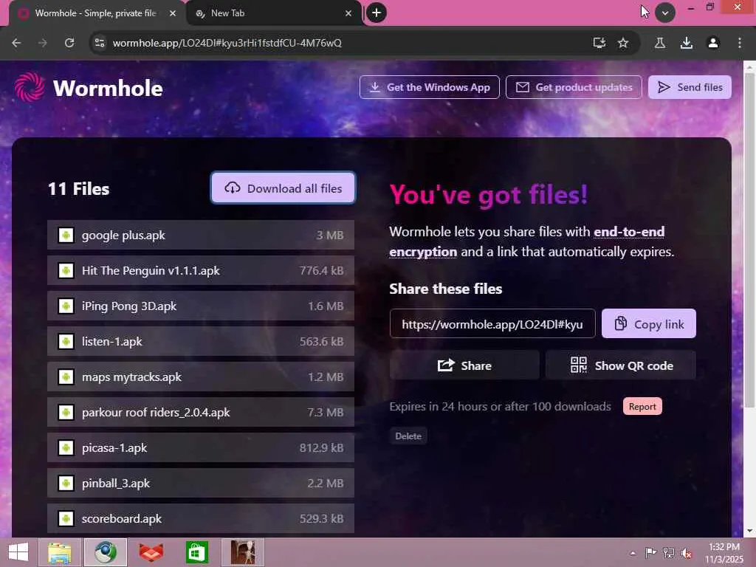
Task: Switch to the New Tab tab
Action: pos(274,13)
